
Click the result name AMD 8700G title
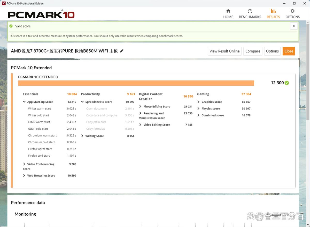point(64,51)
